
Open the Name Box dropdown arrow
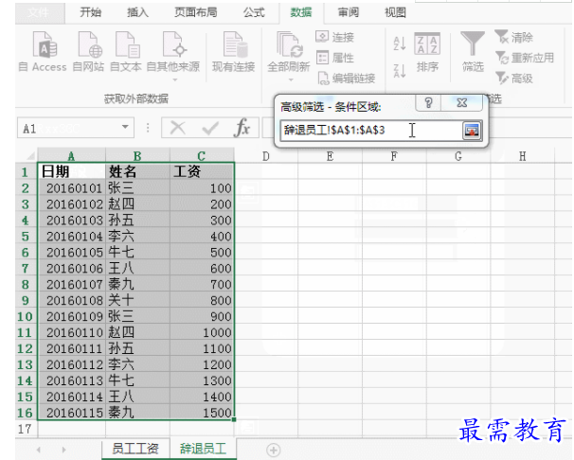click(x=125, y=127)
